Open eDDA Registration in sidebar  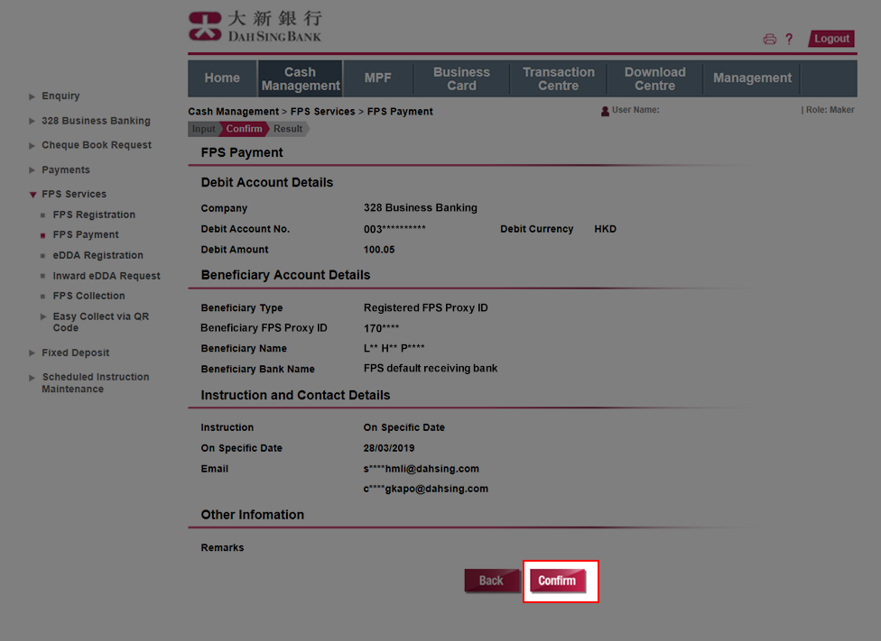click(x=97, y=255)
